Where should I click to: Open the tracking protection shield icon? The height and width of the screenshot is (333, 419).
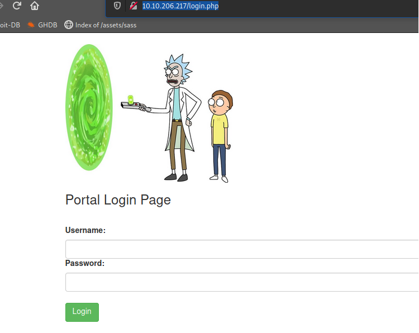click(x=117, y=6)
